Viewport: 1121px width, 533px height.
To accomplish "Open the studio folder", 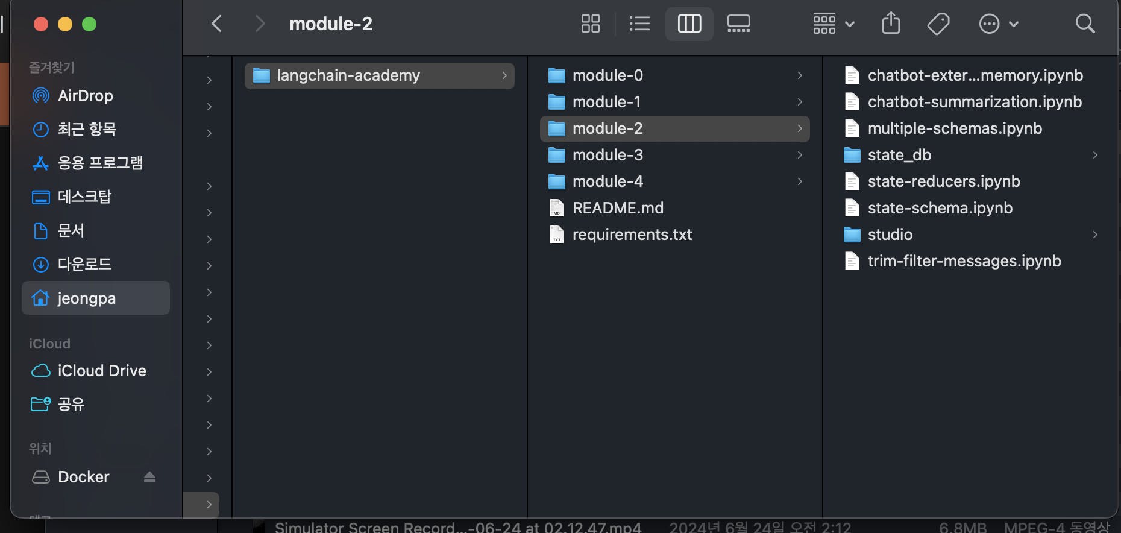I will point(890,235).
